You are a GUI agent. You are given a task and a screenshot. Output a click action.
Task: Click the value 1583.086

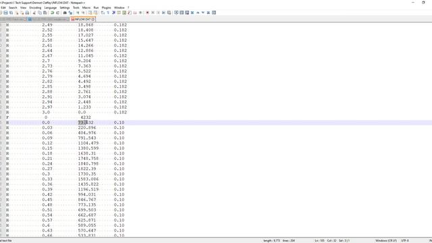point(88,179)
